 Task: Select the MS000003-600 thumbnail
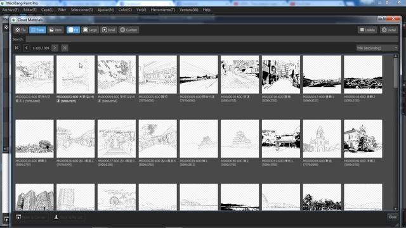[75, 75]
